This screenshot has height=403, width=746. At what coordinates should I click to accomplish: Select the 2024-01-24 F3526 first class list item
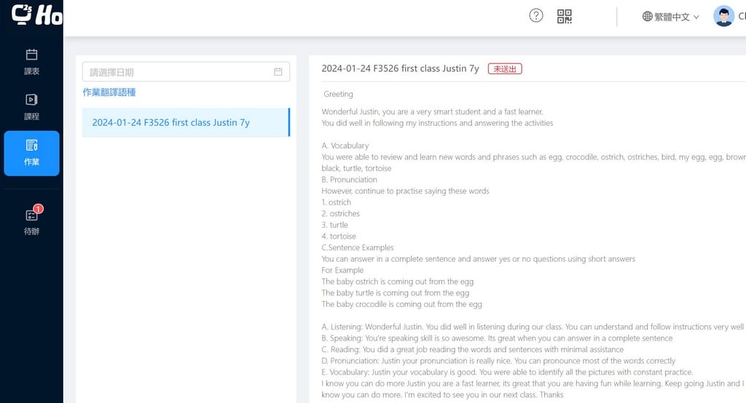pos(186,123)
